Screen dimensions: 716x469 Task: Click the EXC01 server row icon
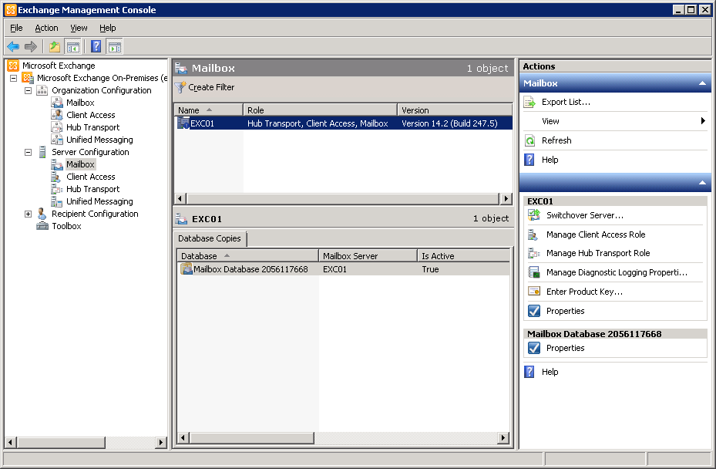point(183,123)
